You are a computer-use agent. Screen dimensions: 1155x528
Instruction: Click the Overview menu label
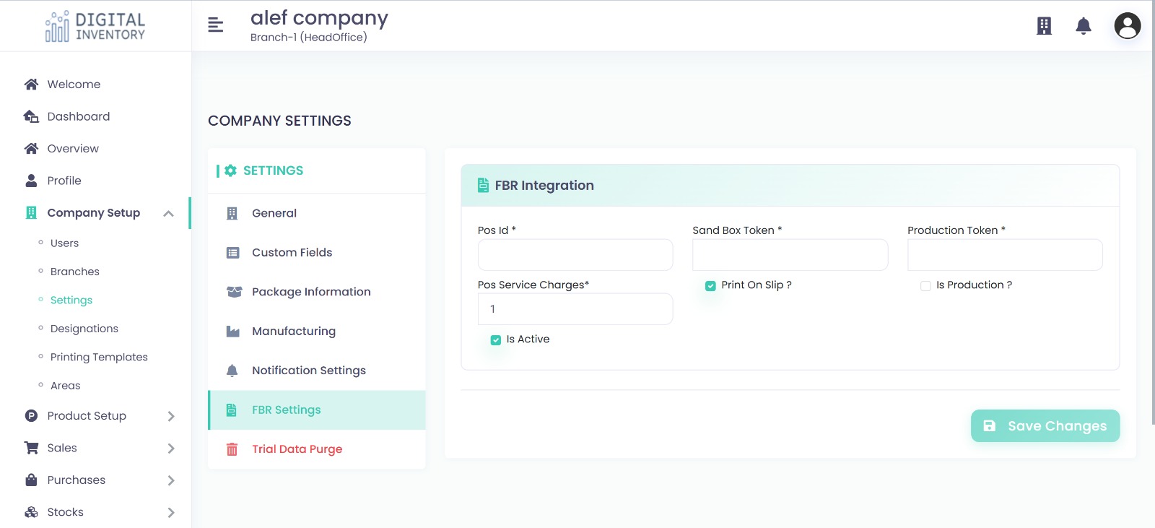73,149
